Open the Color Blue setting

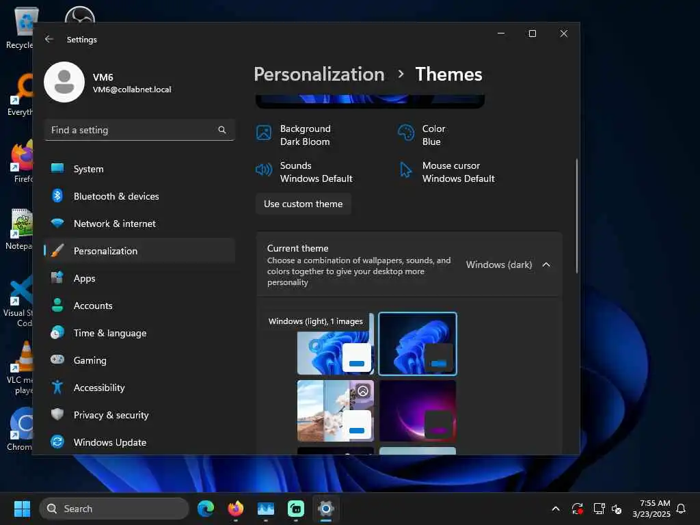tap(421, 135)
